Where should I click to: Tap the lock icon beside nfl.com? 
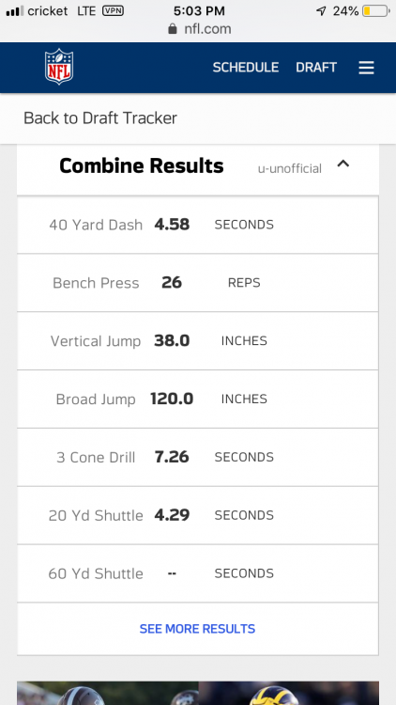(x=173, y=29)
